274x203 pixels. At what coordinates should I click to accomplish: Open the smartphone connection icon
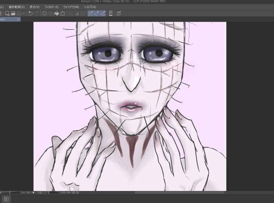tap(111, 13)
